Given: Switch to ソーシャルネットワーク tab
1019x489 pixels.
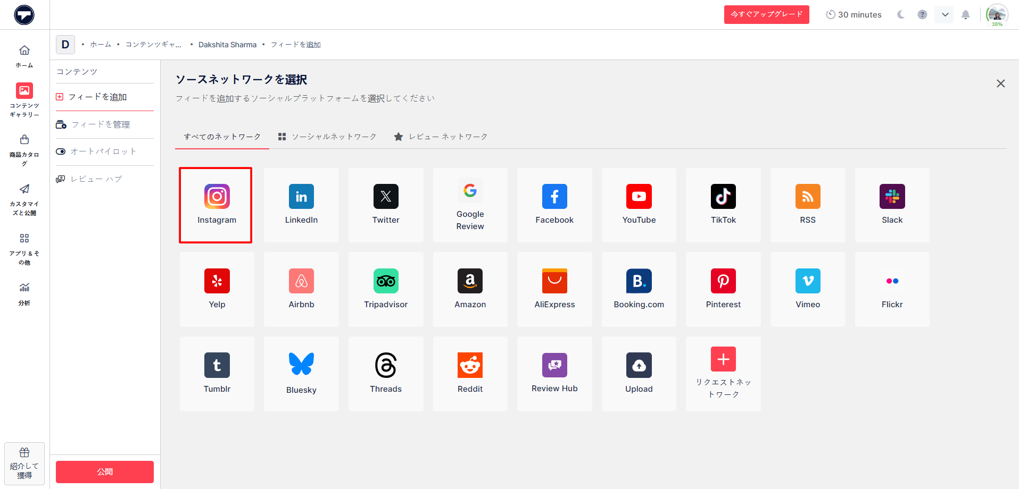Looking at the screenshot, I should coord(327,137).
